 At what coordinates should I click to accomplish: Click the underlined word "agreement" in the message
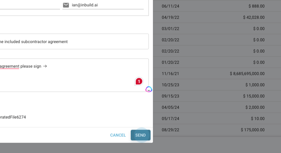tap(9, 66)
